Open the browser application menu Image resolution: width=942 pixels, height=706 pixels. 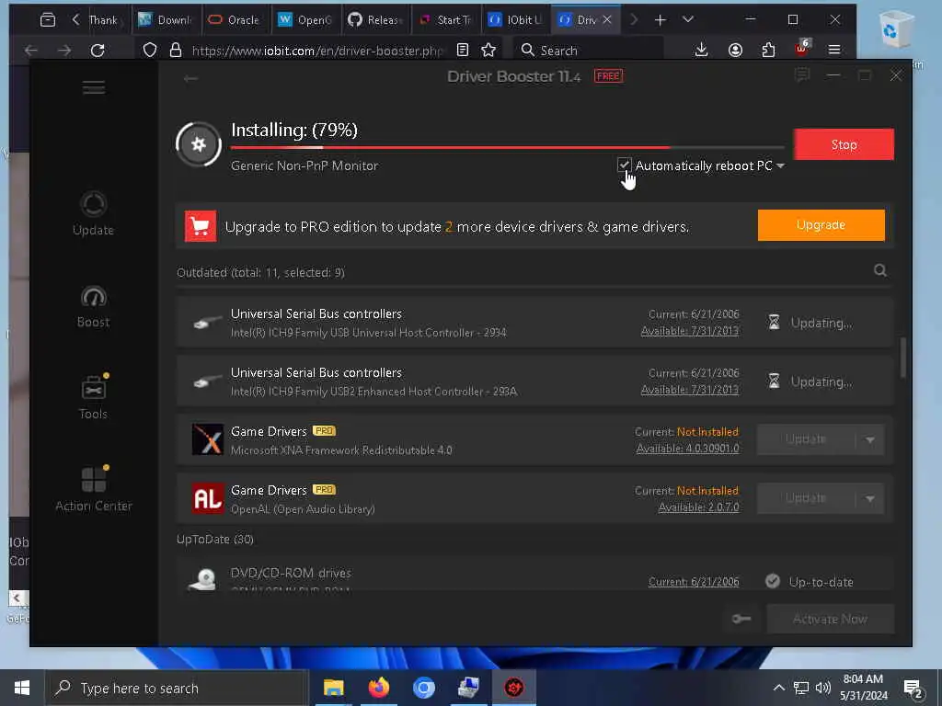pos(833,50)
